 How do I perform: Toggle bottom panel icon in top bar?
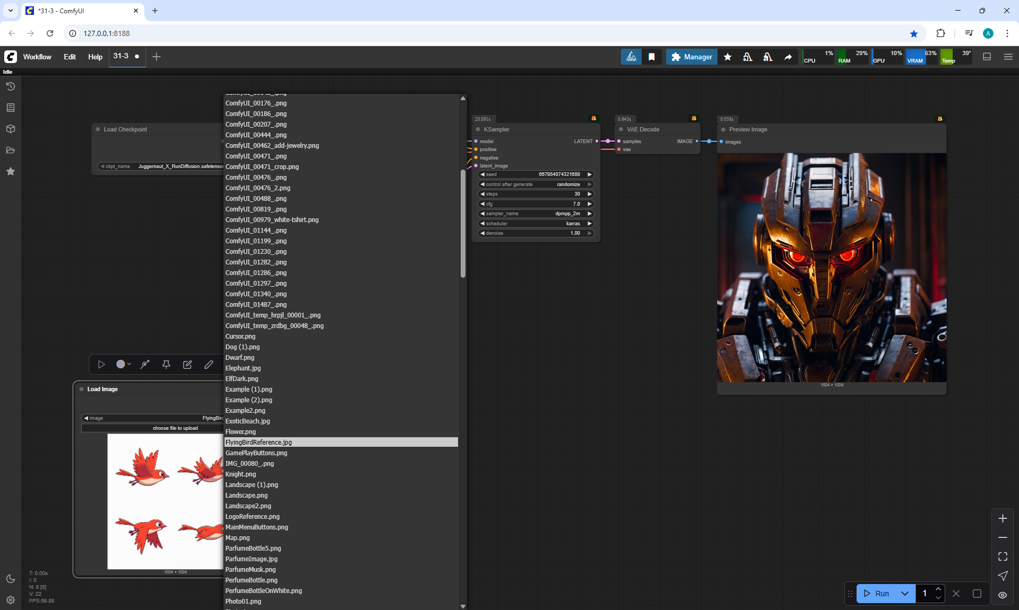click(x=987, y=57)
